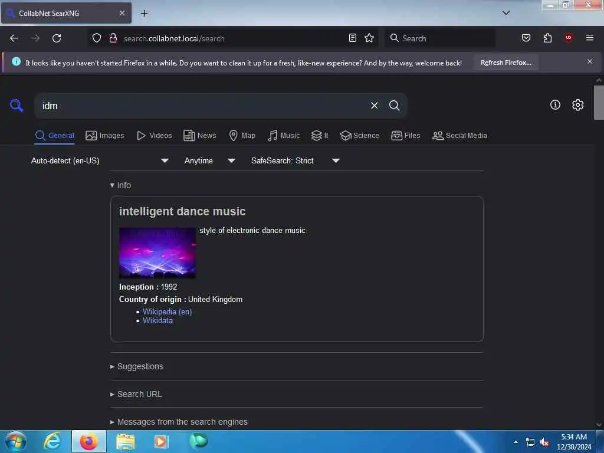Click the Firefox taskbar icon
The image size is (604, 453).
(89, 442)
